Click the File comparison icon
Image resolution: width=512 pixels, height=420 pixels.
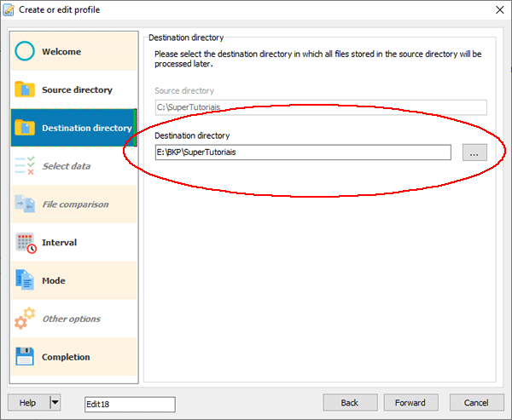tap(26, 204)
